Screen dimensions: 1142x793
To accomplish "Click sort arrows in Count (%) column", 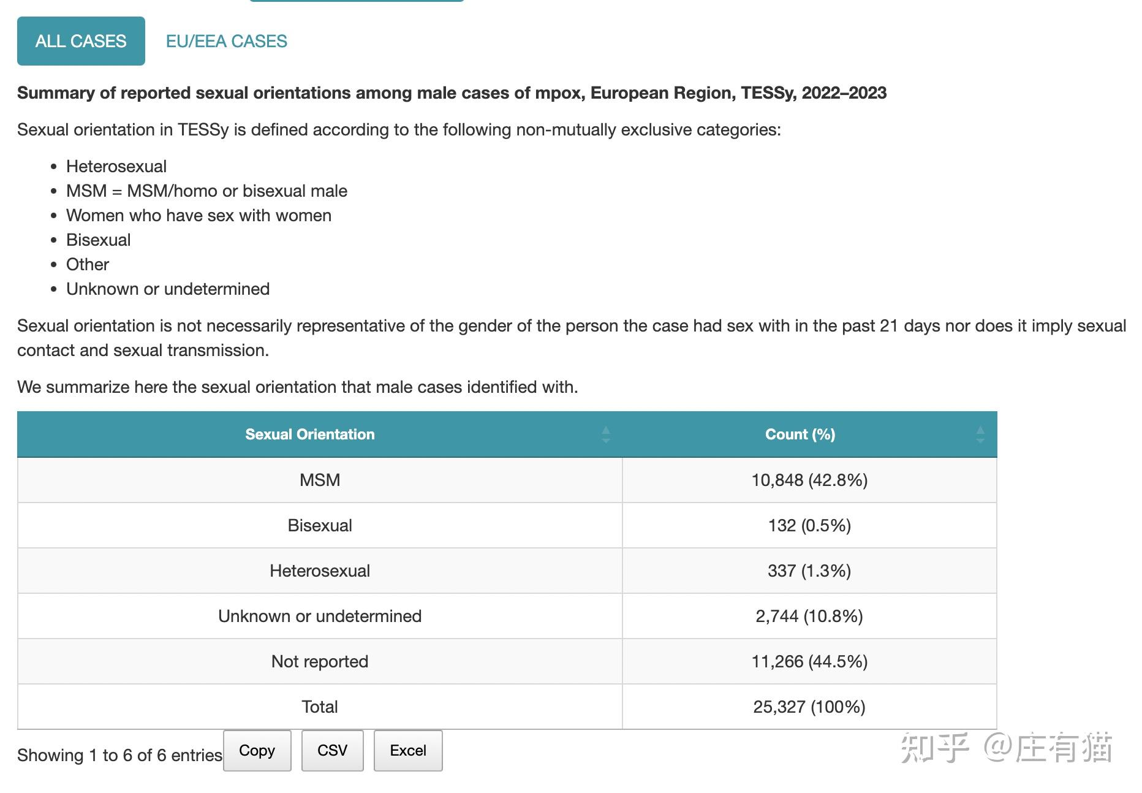I will coord(980,434).
